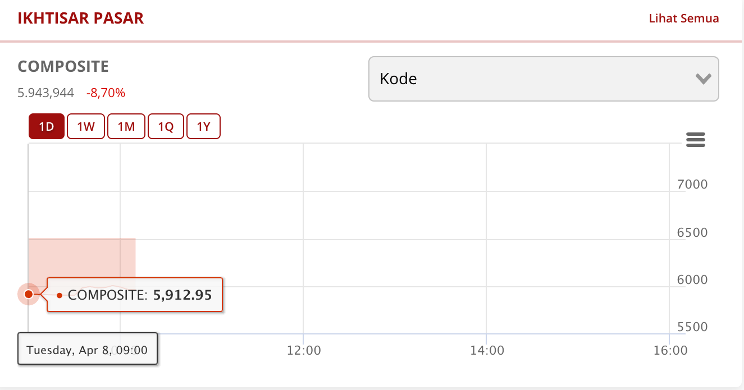This screenshot has height=390, width=744.
Task: Click the 16:00 time axis label
Action: (670, 351)
